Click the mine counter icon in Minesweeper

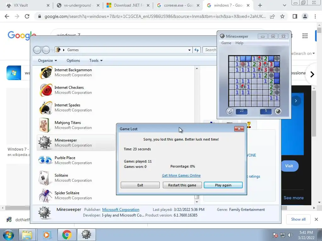click(x=278, y=111)
